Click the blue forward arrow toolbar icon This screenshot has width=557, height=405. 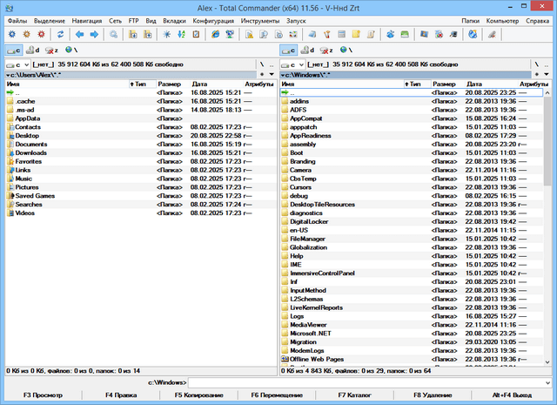(93, 34)
